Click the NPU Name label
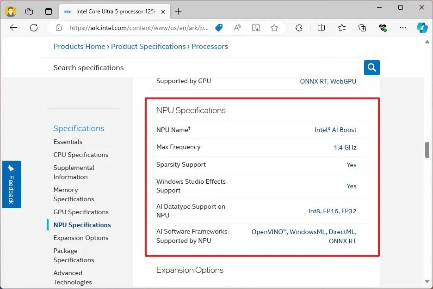Screen dimensions: 433x289 click(x=173, y=129)
